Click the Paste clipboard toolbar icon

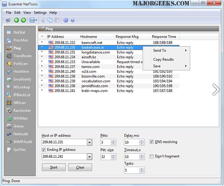[x=57, y=20]
